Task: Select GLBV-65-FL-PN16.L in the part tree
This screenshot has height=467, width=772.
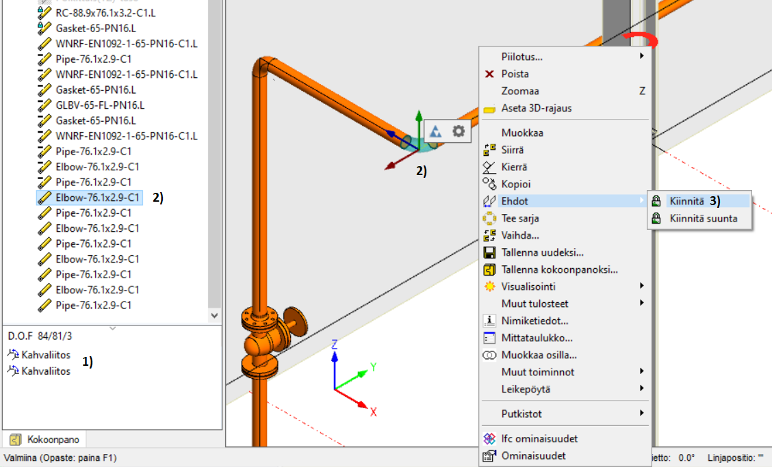Action: click(100, 105)
